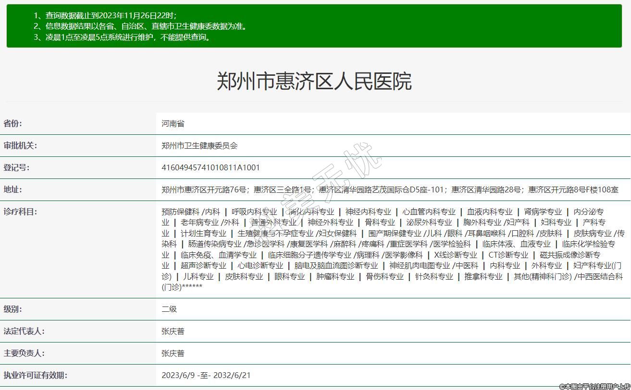631x390 pixels.
Task: Click the 河南省 province value
Action: (x=173, y=124)
